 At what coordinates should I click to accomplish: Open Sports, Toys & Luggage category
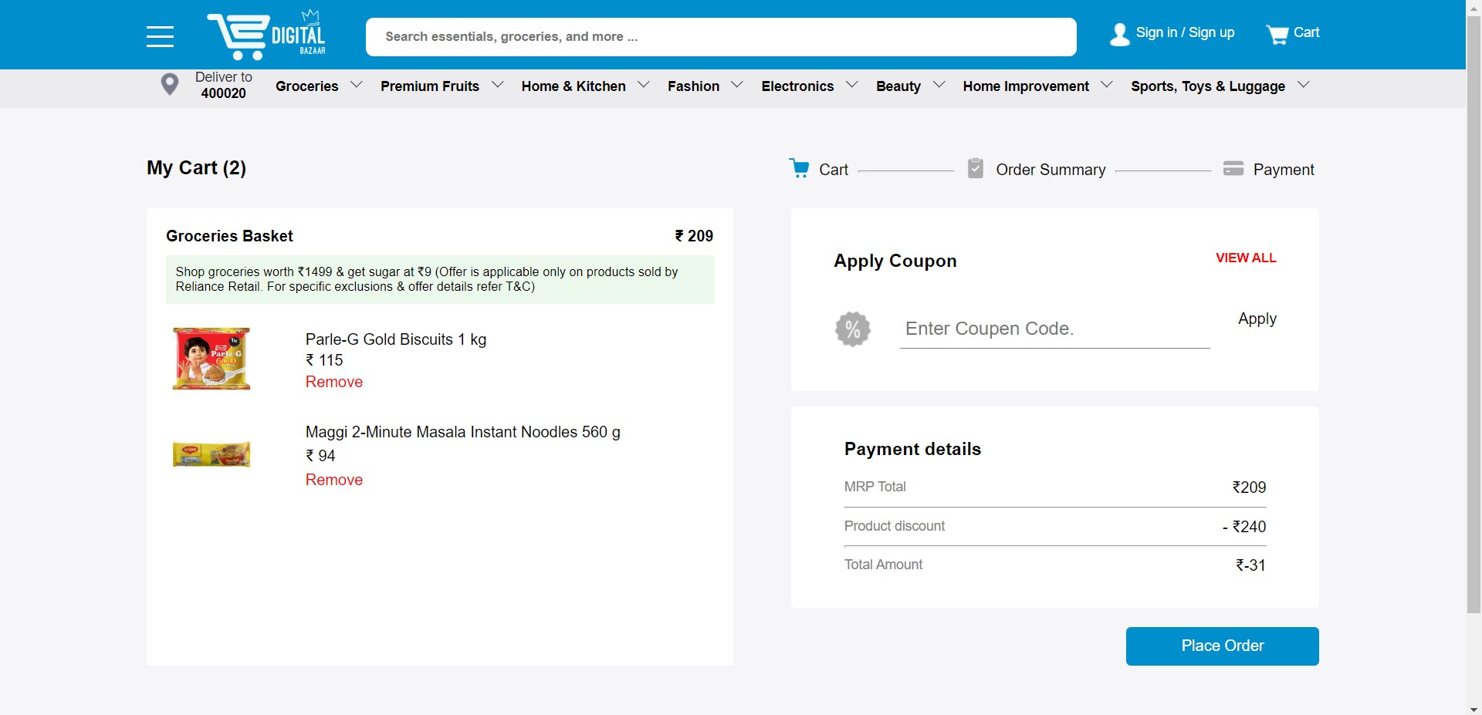tap(1208, 86)
